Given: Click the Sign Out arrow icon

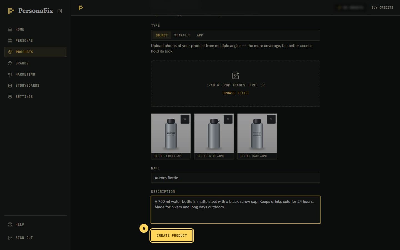Looking at the screenshot, I should tap(10, 238).
